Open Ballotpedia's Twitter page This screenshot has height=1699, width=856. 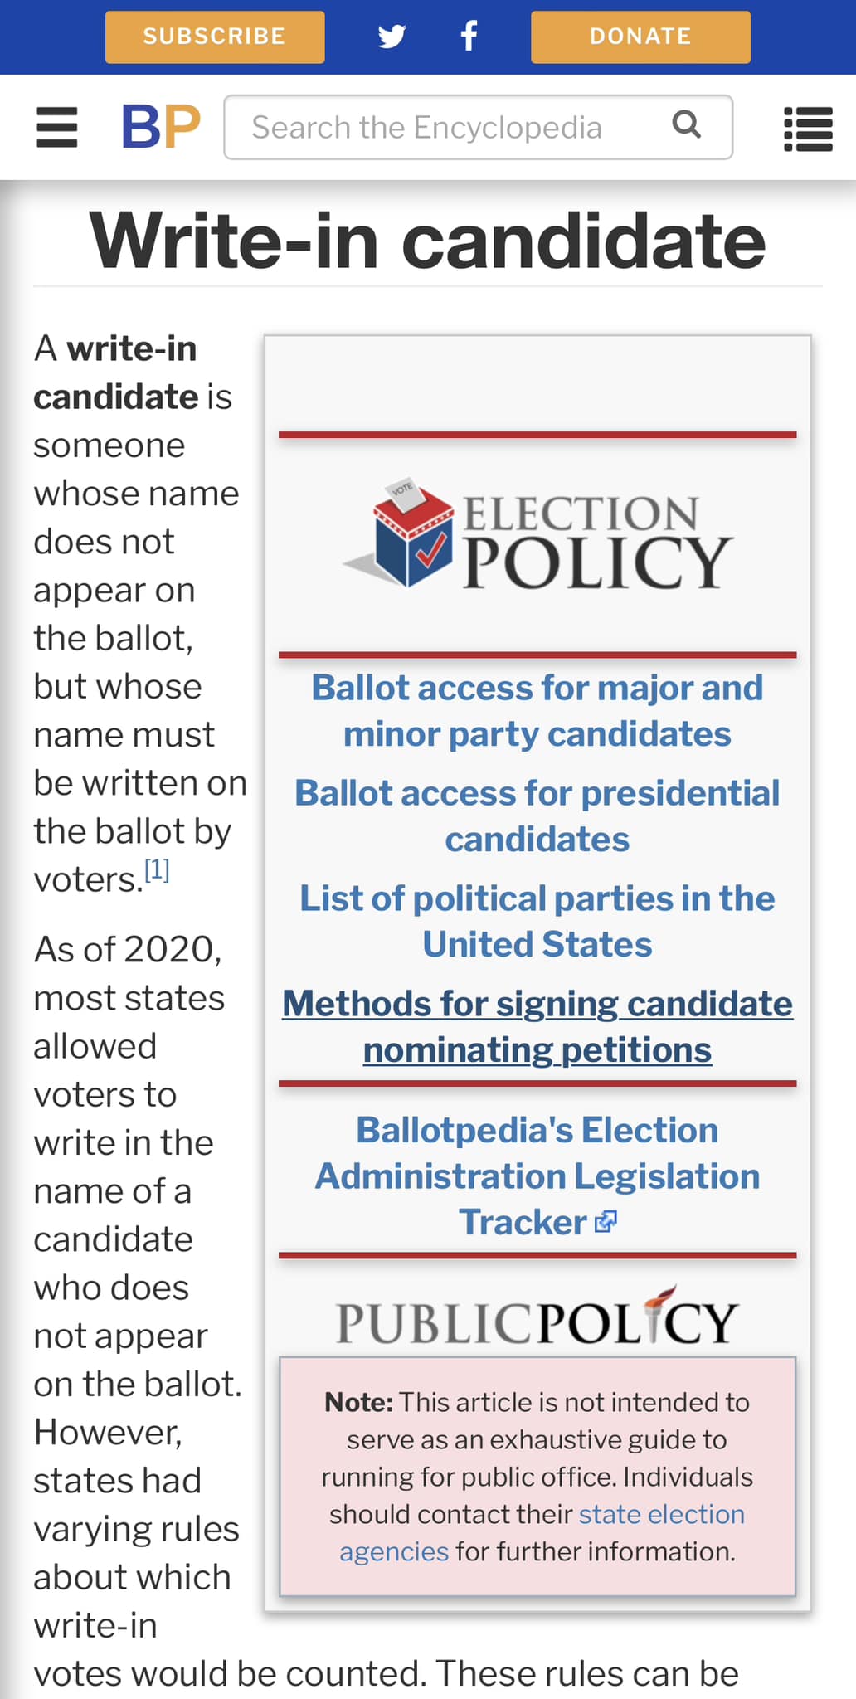tap(392, 37)
